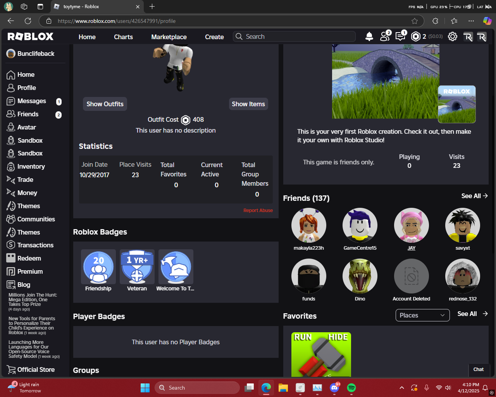The height and width of the screenshot is (397, 496).
Task: Open File Explorer from the taskbar
Action: [283, 388]
